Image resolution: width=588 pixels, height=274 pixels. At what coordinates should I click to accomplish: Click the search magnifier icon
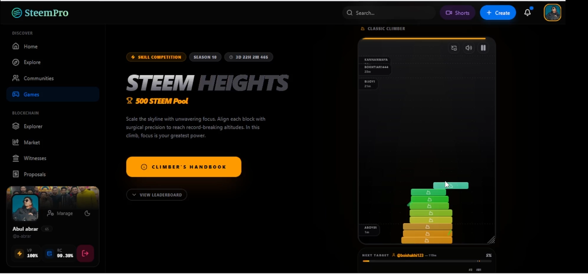coord(350,13)
